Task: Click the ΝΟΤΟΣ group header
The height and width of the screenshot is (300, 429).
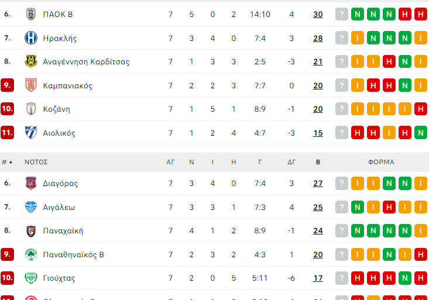Action: point(36,162)
